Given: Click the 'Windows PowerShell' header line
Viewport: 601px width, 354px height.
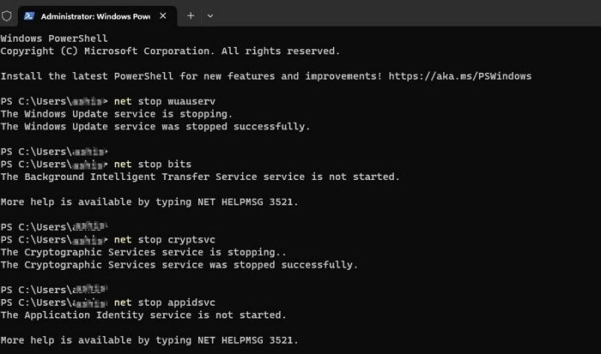Looking at the screenshot, I should (x=55, y=39).
